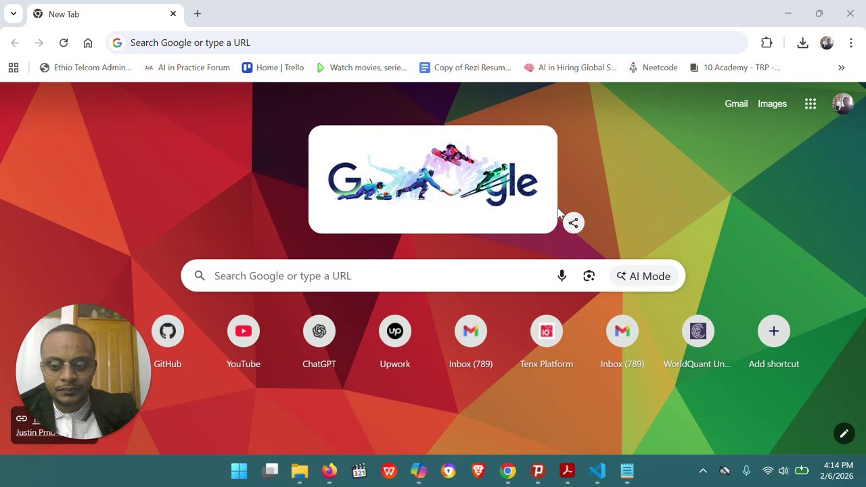Open the Extensions puzzle menu
866x487 pixels.
(x=767, y=43)
